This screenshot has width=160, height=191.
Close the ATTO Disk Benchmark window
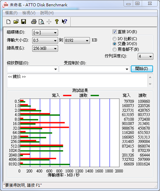point(150,4)
